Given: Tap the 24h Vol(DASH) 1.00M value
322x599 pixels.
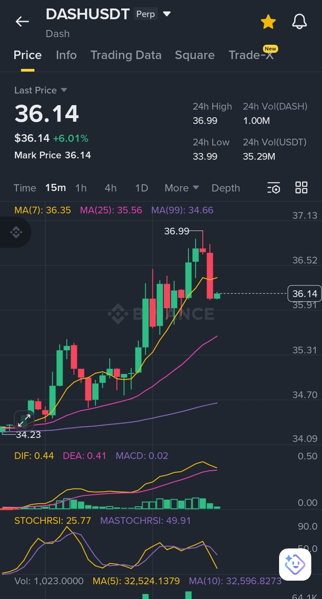Looking at the screenshot, I should [256, 121].
